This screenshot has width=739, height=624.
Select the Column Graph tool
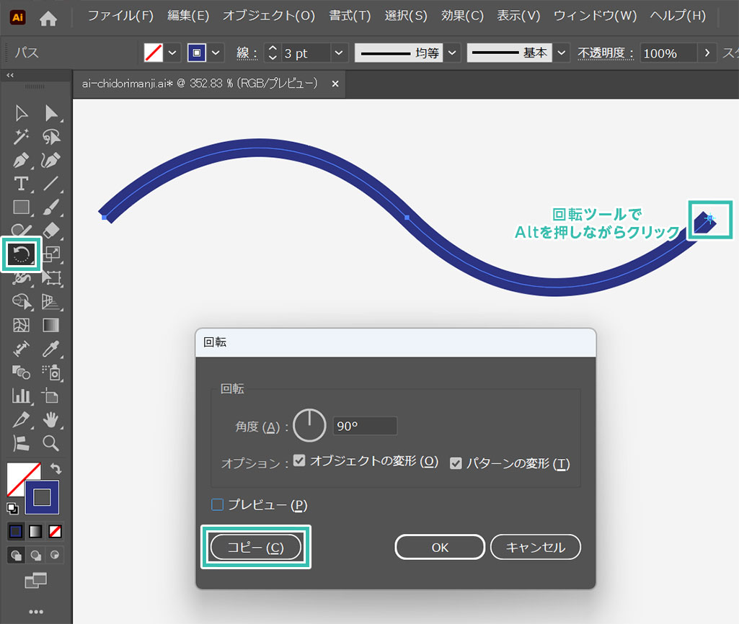point(21,396)
